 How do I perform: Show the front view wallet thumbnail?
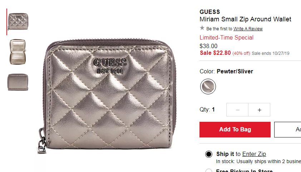18,22
